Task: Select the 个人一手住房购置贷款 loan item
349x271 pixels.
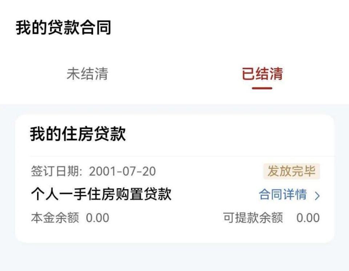Action: click(101, 194)
